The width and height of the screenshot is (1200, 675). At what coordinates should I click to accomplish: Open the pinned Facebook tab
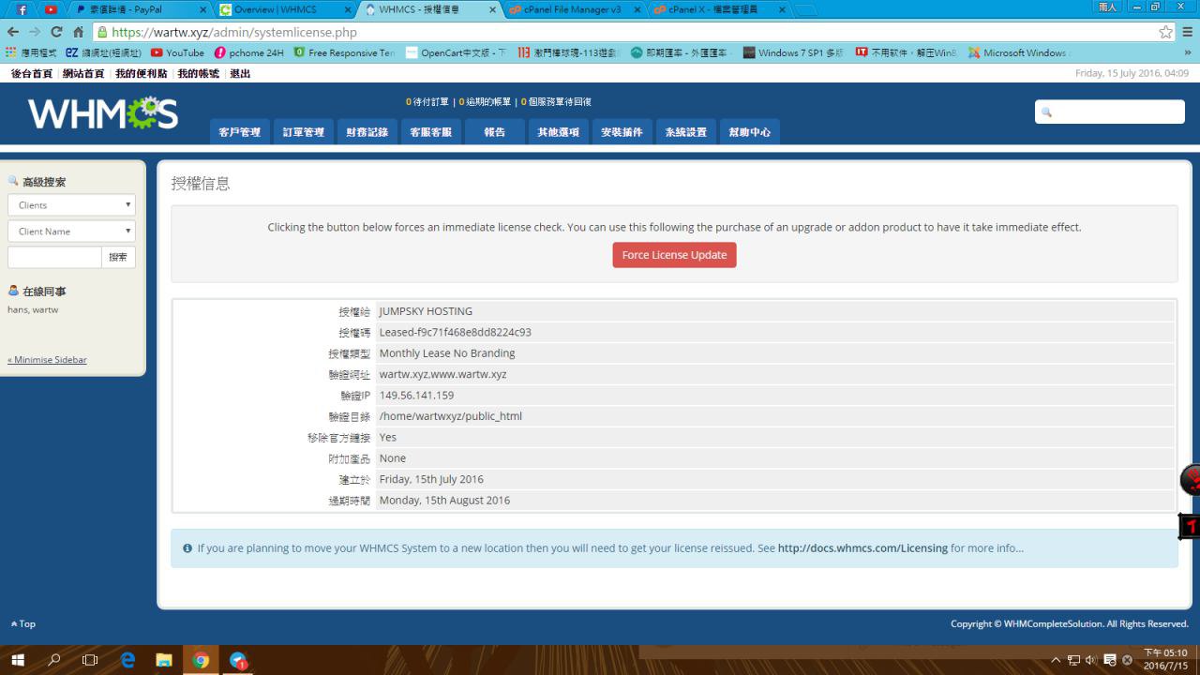coord(22,9)
